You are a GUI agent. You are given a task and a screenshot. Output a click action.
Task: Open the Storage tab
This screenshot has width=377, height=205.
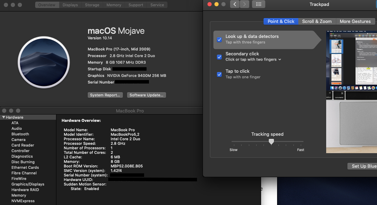point(92,5)
